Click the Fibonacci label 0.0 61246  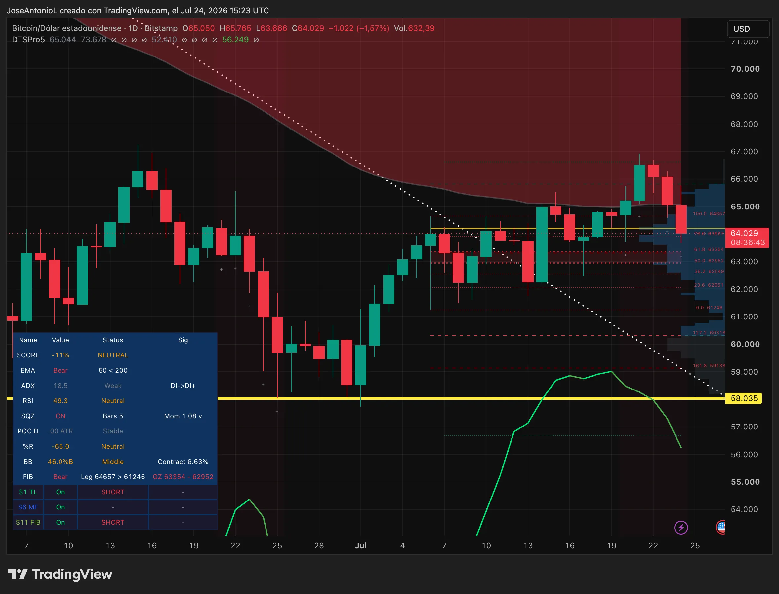tap(709, 308)
